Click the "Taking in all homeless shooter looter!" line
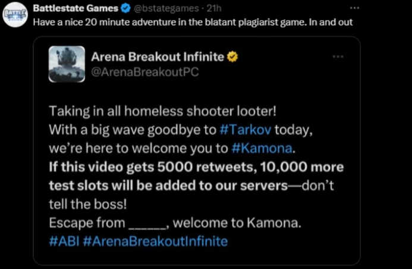Screen dimensions: 412x269 click(x=162, y=111)
